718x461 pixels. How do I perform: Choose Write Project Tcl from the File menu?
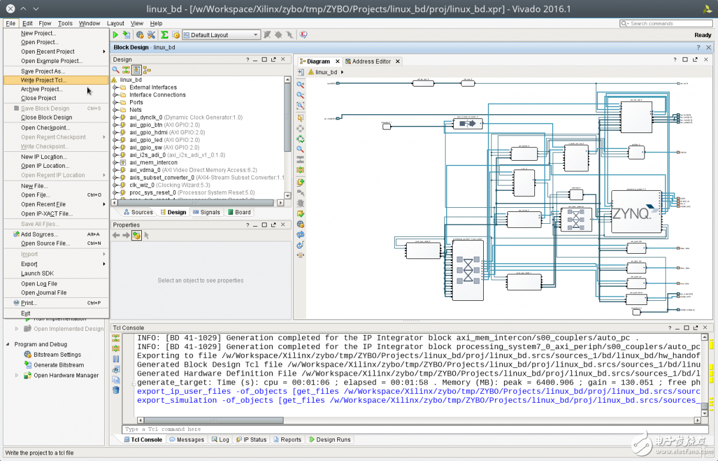point(44,80)
